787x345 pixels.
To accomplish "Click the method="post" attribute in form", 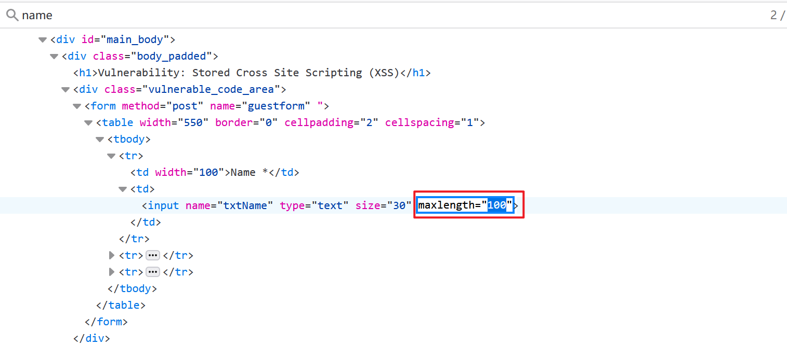I will 163,106.
